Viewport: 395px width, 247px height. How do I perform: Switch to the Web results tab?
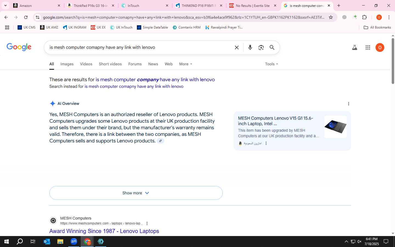point(168,64)
